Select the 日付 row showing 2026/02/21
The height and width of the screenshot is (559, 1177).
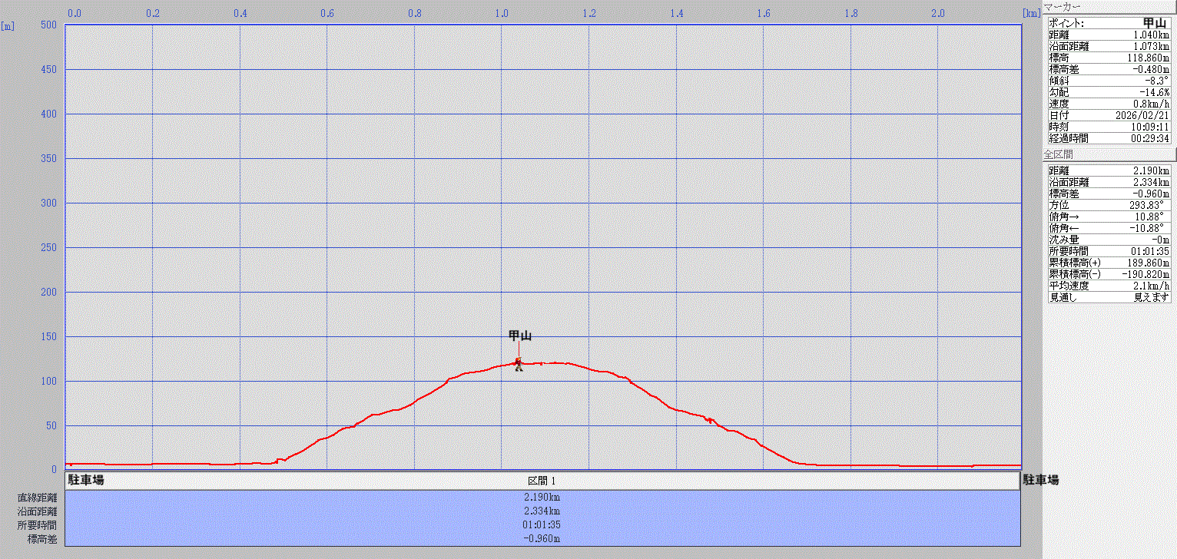pos(1109,115)
